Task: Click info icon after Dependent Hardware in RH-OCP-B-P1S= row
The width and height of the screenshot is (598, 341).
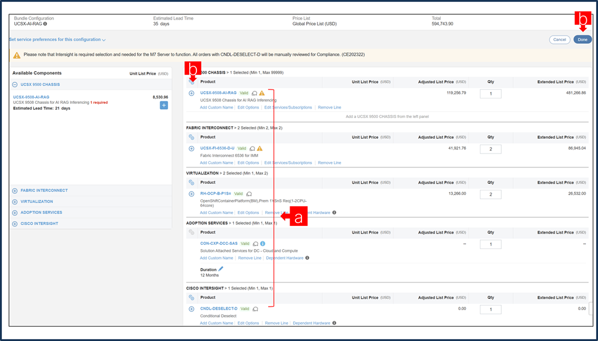Action: (x=334, y=212)
